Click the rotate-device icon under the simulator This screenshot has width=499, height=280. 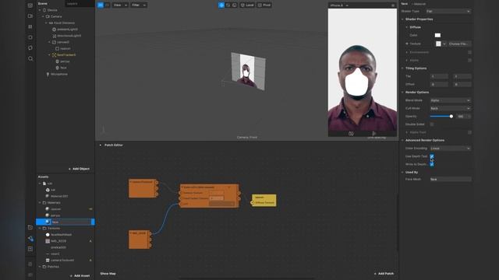[x=351, y=134]
